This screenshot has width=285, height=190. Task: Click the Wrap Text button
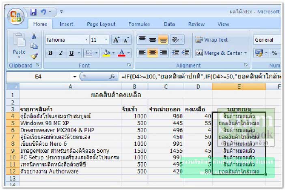tap(212, 40)
